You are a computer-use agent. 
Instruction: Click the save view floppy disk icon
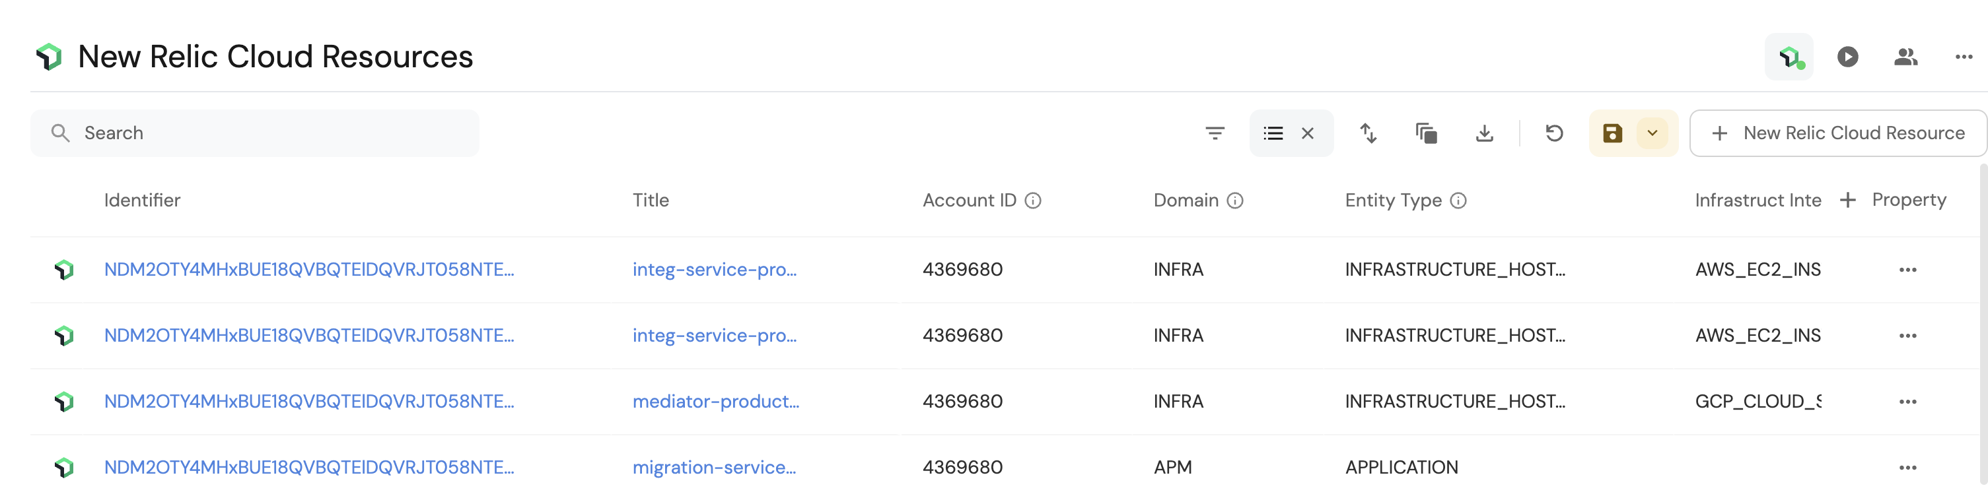click(1612, 133)
